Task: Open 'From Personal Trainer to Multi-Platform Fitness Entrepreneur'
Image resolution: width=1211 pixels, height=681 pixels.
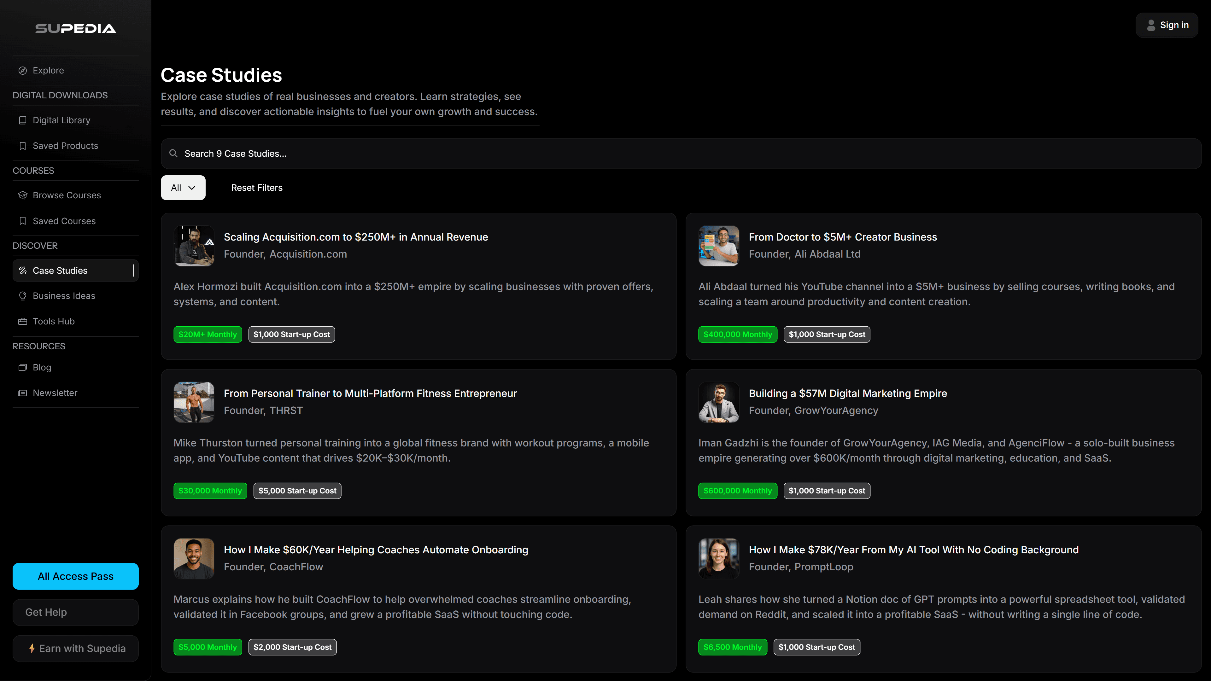Action: pos(371,393)
